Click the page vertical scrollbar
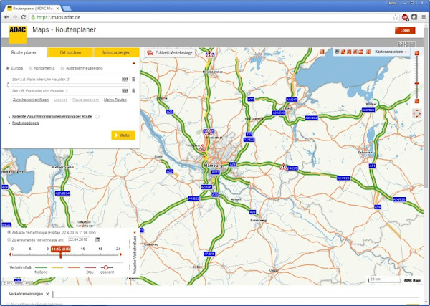Viewport: 430px width, 306px height. (426, 107)
